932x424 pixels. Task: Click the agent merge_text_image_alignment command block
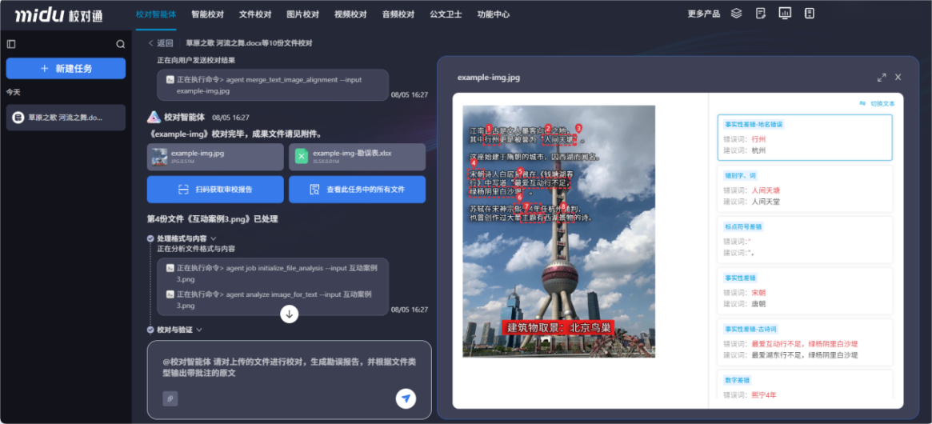273,85
